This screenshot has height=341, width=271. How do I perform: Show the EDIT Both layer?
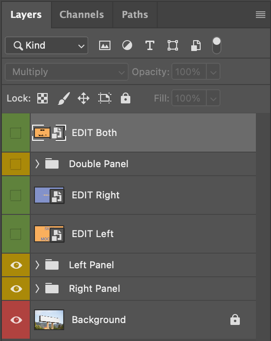point(16,133)
